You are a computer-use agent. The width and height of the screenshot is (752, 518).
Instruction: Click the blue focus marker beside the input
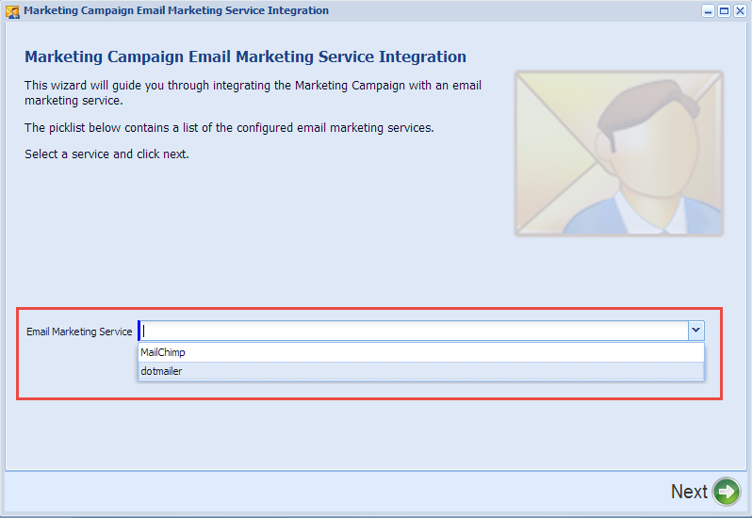click(x=139, y=331)
